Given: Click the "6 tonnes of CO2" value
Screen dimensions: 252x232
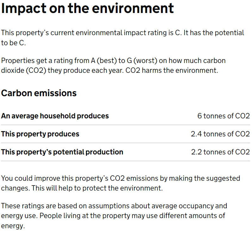Looking at the screenshot, I should [x=224, y=116].
